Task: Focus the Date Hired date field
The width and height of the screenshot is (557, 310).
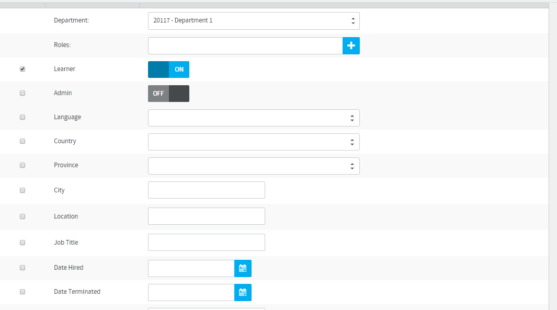Action: coord(191,269)
